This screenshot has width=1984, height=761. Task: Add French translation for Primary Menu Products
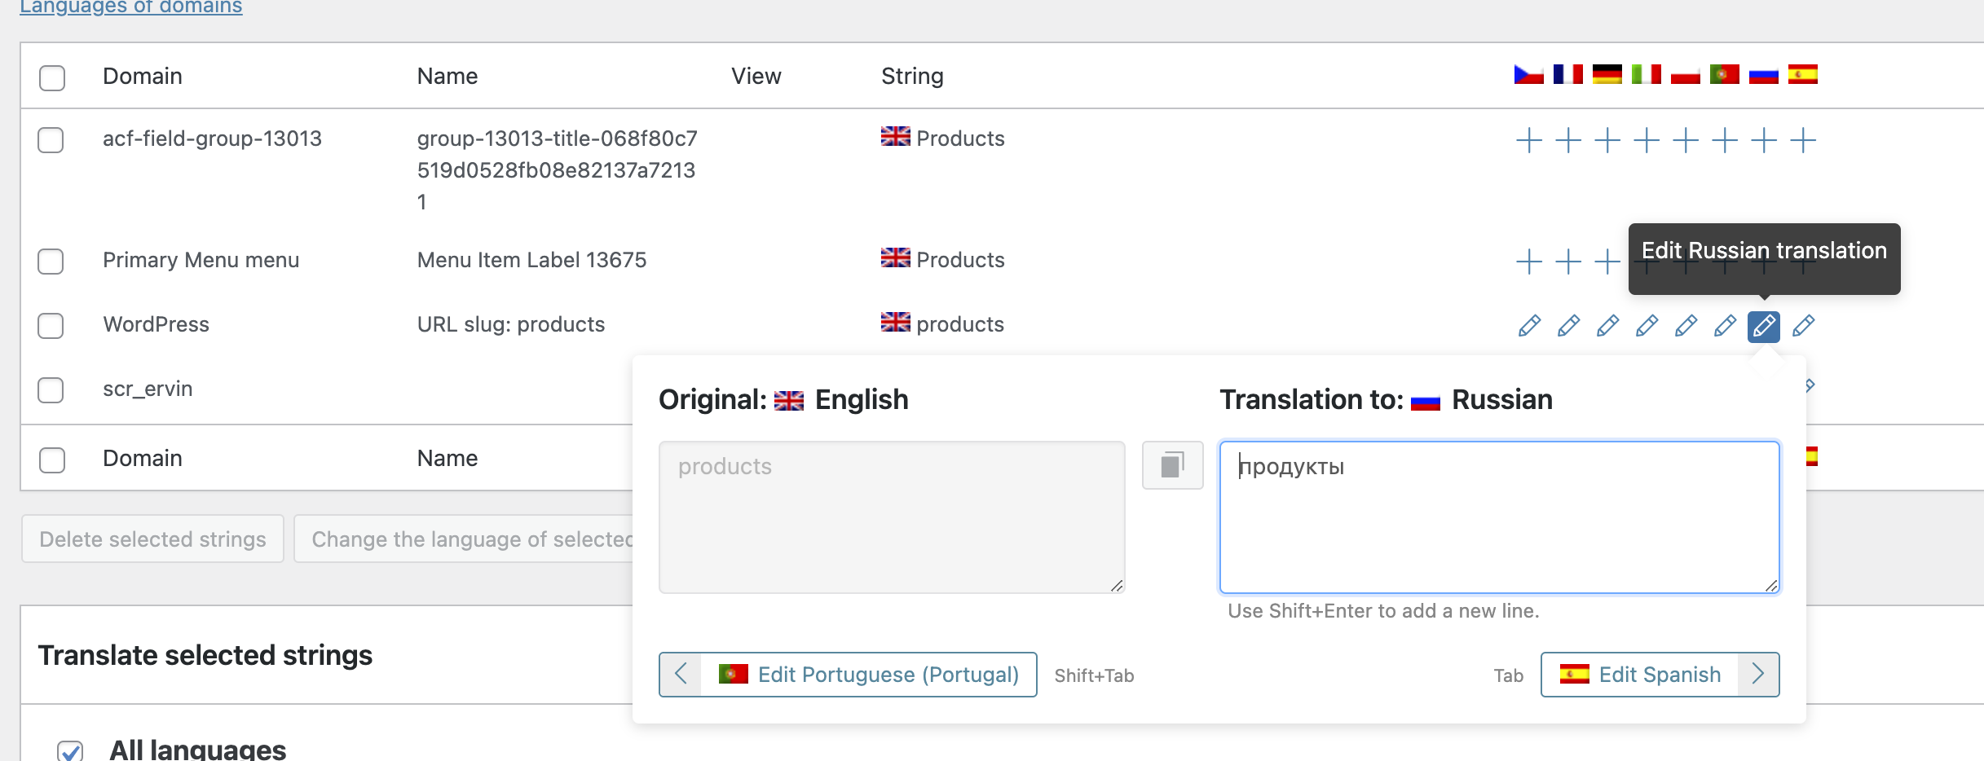coord(1568,262)
